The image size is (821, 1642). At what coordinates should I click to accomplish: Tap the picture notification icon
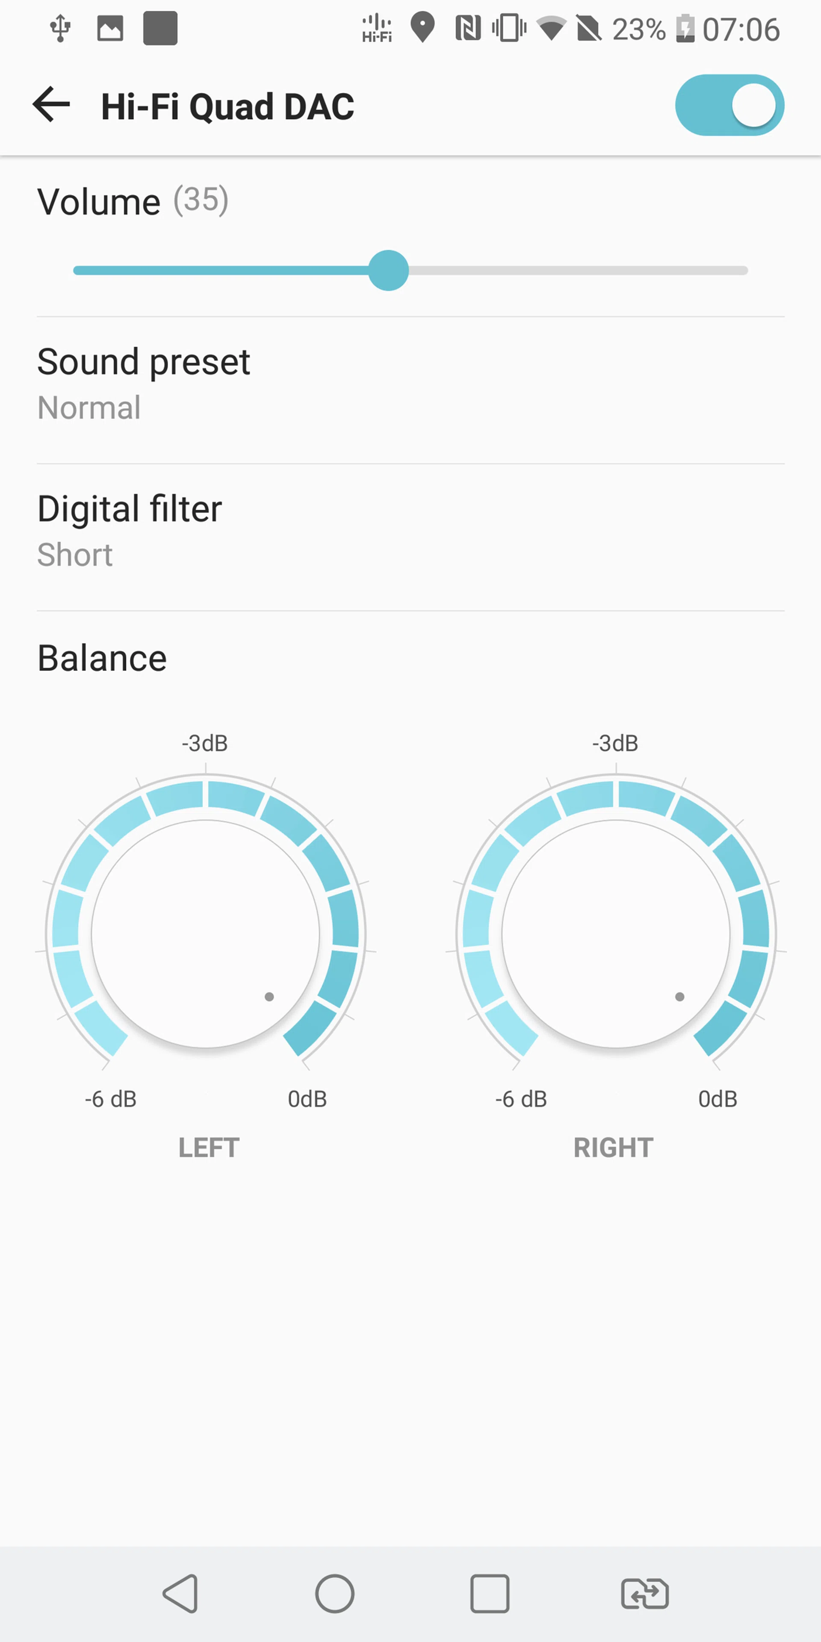click(109, 29)
